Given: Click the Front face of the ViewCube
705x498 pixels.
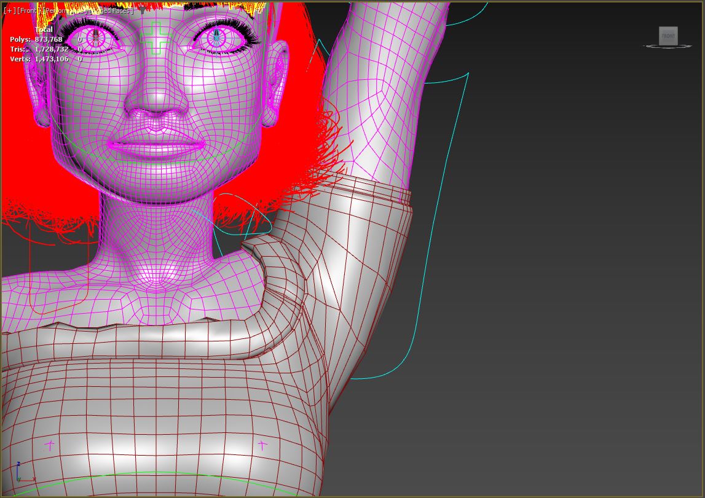Looking at the screenshot, I should 668,36.
